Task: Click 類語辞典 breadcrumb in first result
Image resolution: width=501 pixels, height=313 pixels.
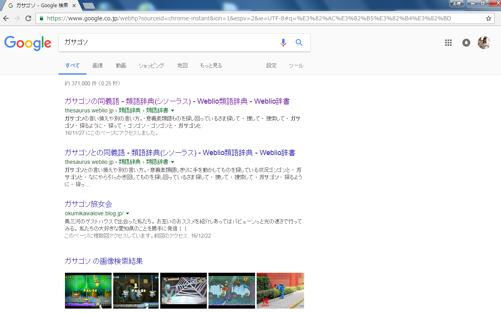Action: (x=130, y=110)
